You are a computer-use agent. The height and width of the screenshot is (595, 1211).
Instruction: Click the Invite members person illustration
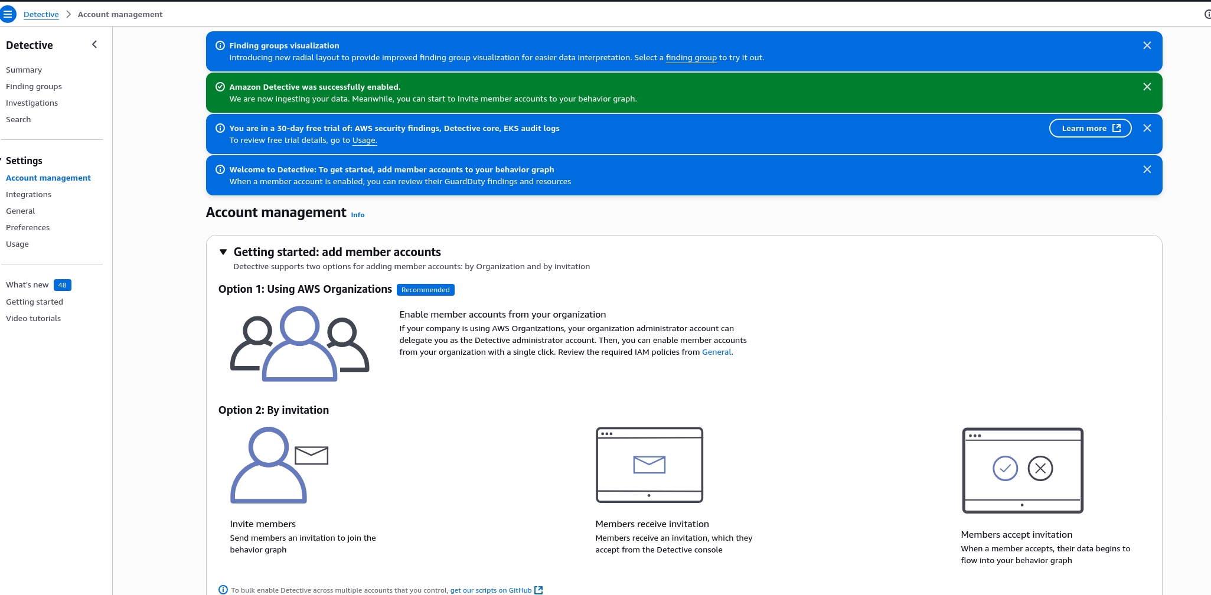coord(279,465)
